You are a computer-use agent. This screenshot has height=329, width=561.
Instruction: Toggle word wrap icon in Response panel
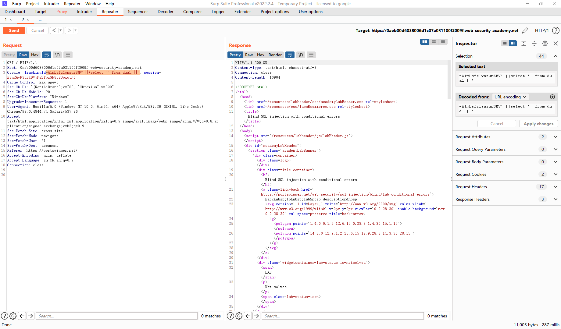290,55
